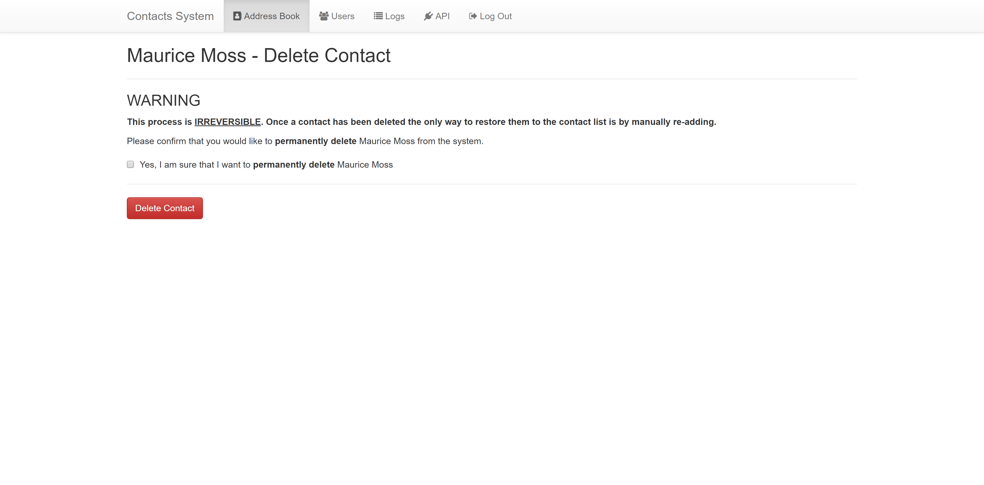The height and width of the screenshot is (485, 984).
Task: Click the API plug icon
Action: pyautogui.click(x=428, y=16)
